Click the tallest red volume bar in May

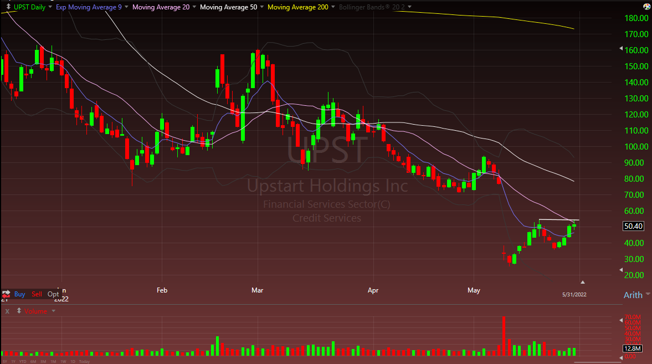point(504,336)
